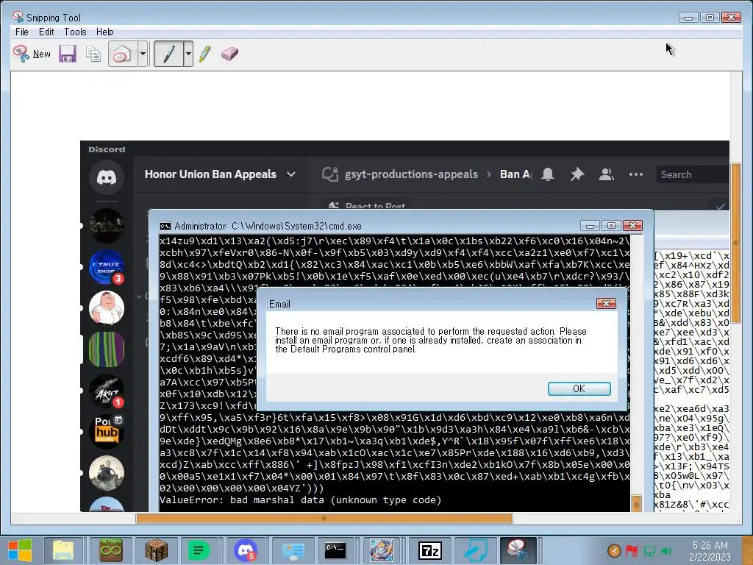Viewport: 753px width, 565px height.
Task: Click 'ValueError: bad marshal data' text line
Action: [x=300, y=500]
